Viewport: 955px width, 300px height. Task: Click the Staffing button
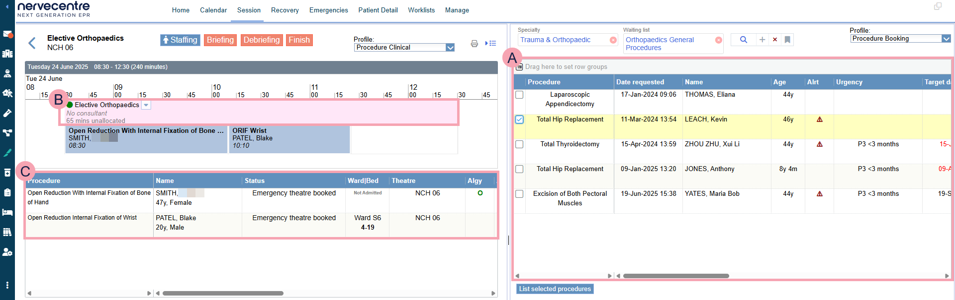click(x=180, y=40)
